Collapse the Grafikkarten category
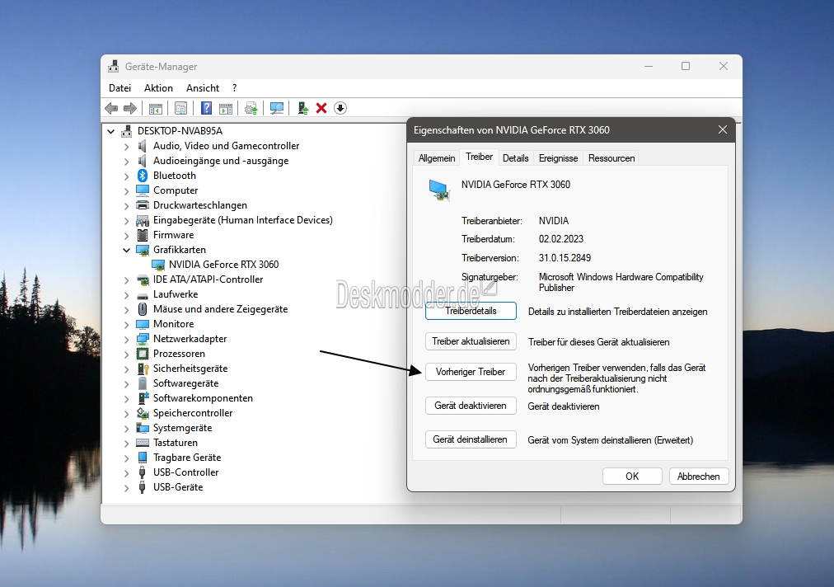Screen dimensions: 834x587 click(126, 250)
